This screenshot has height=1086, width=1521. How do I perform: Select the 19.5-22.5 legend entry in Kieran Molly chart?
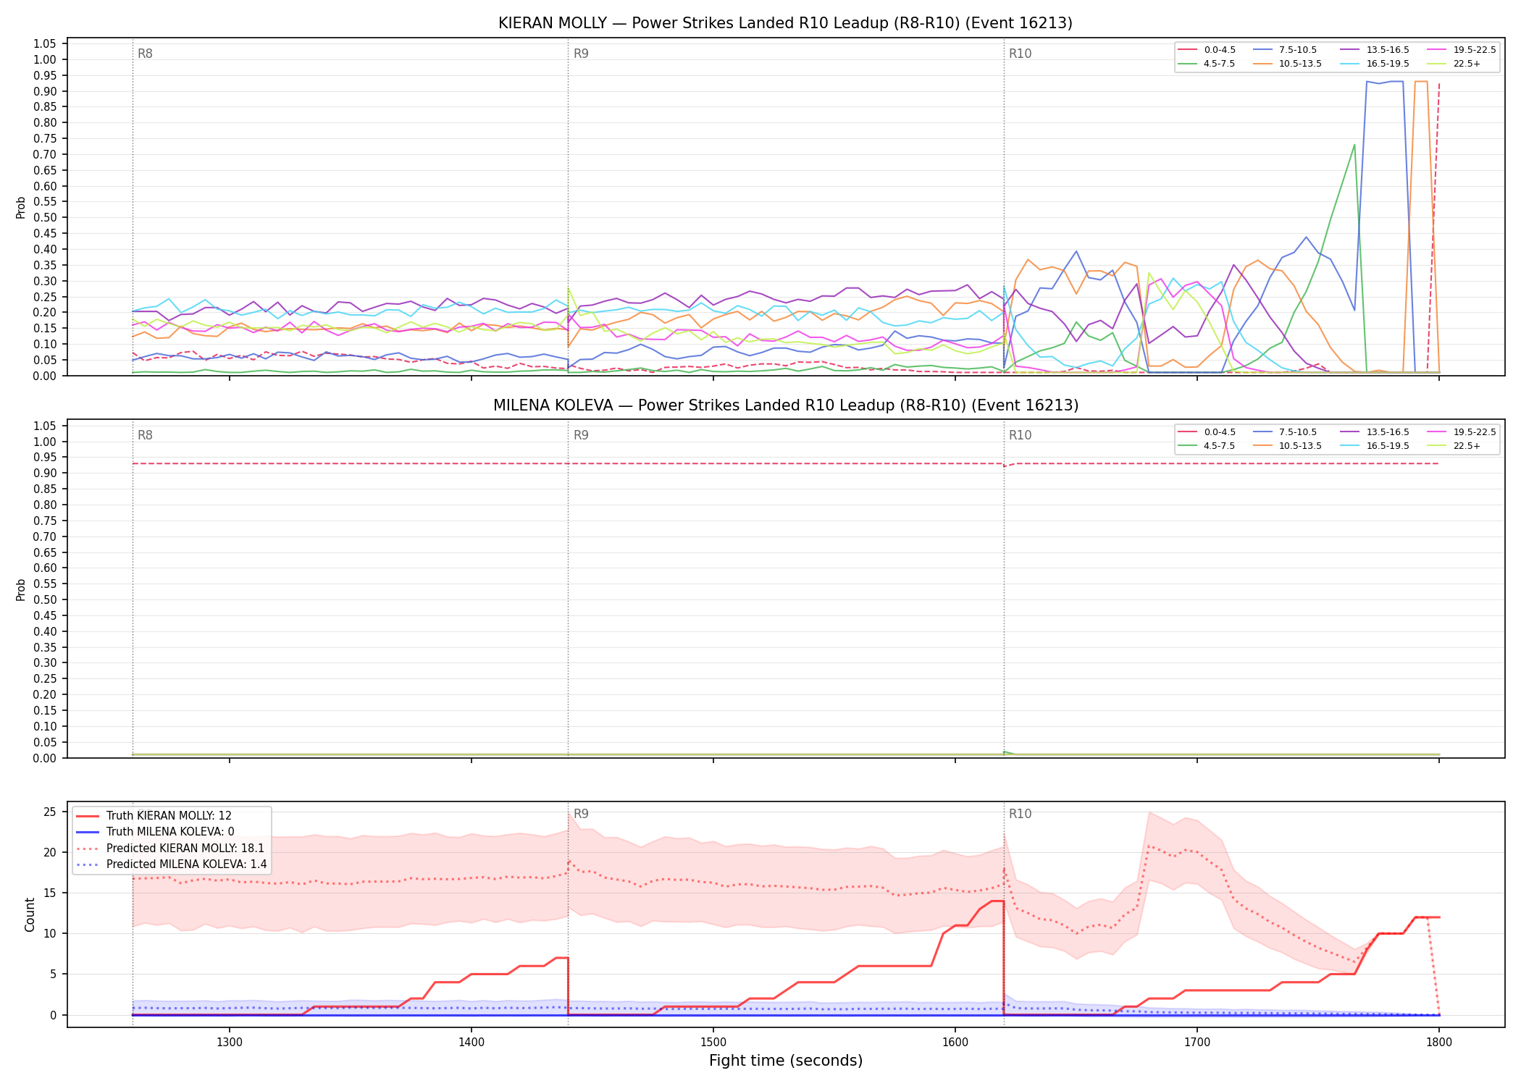[x=1462, y=50]
